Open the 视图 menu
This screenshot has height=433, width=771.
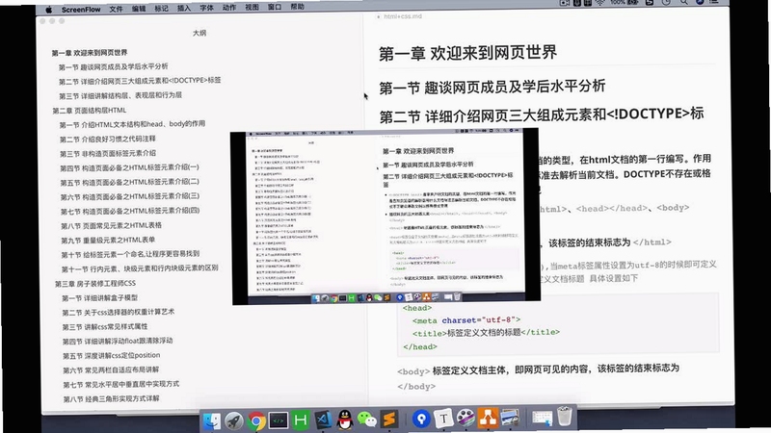click(252, 8)
